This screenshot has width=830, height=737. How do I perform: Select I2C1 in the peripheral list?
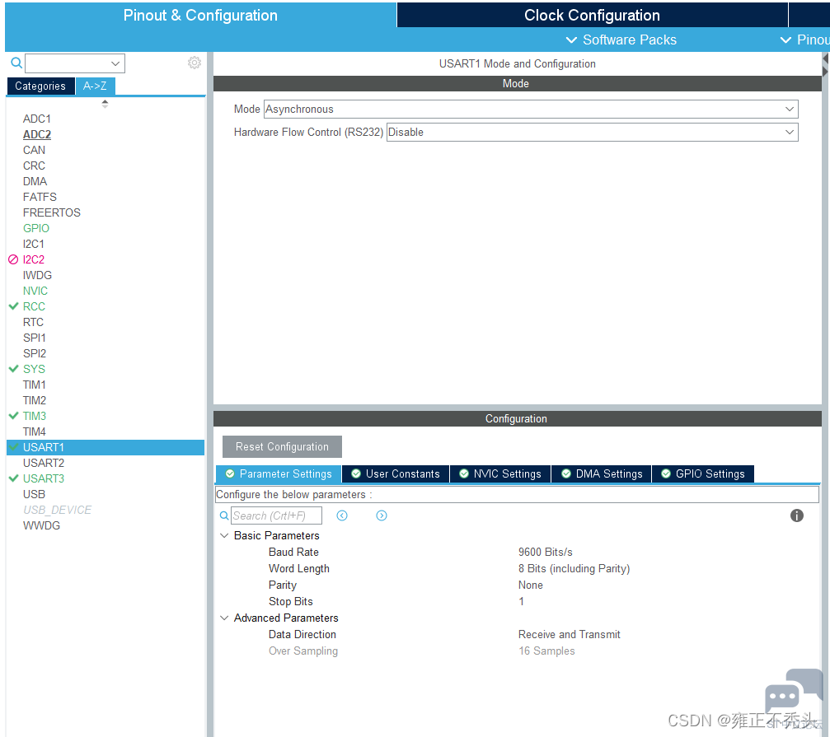pos(33,244)
